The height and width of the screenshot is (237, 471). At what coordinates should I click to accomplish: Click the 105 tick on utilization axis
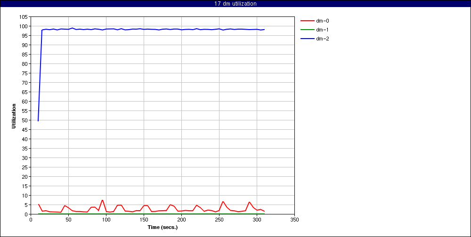(x=24, y=17)
